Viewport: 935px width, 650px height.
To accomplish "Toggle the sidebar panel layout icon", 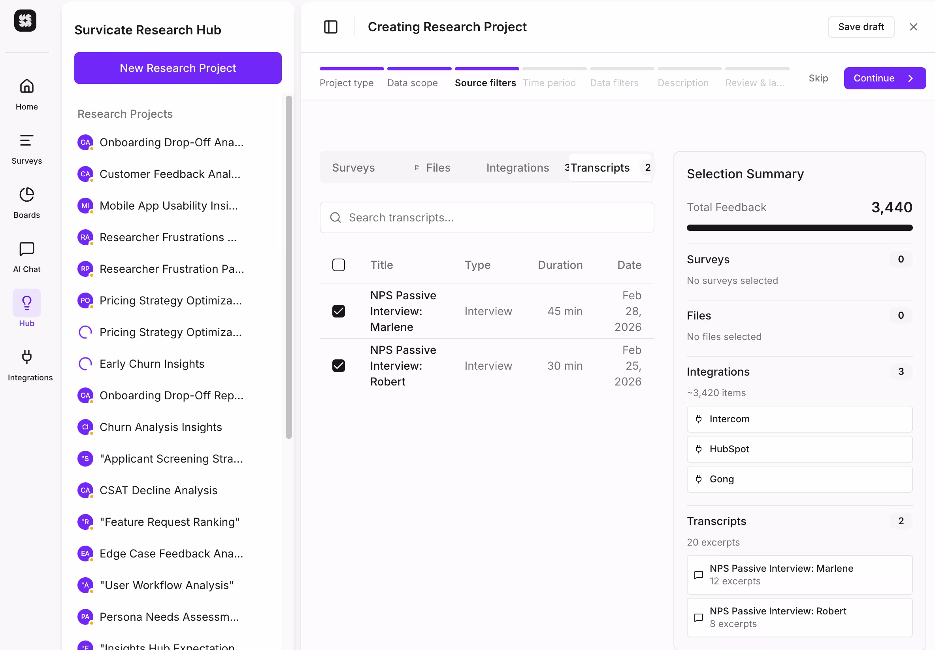I will 330,27.
